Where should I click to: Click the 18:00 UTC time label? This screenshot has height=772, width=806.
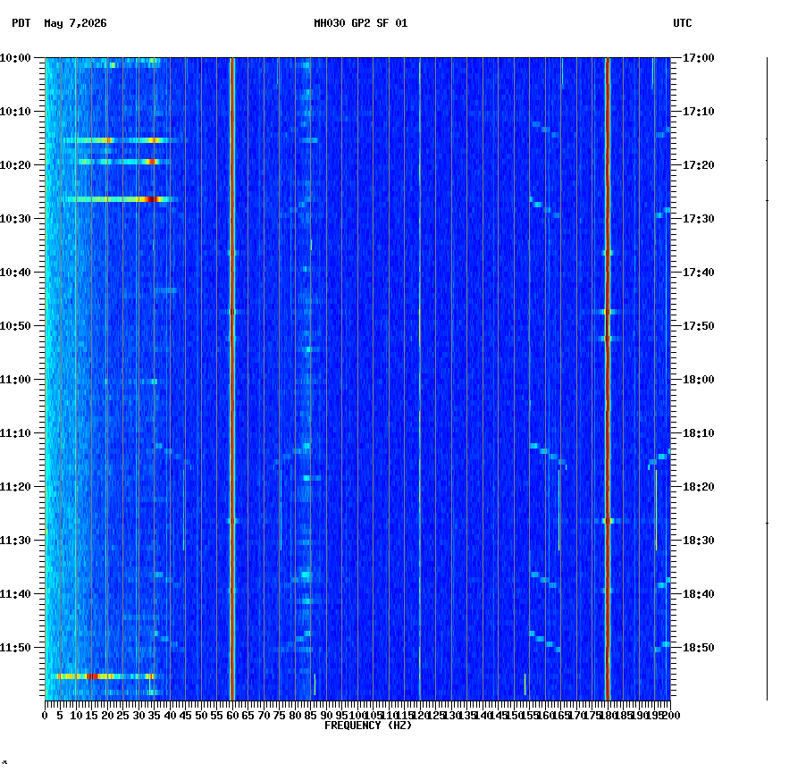699,380
